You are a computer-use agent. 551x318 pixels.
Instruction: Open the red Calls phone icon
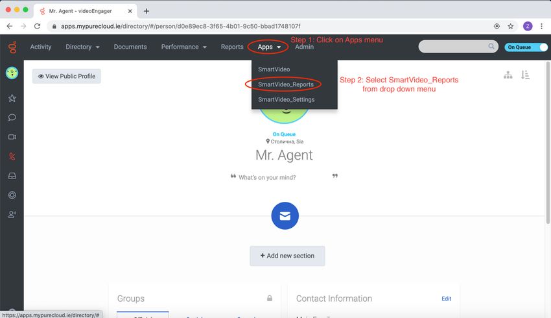pyautogui.click(x=12, y=156)
